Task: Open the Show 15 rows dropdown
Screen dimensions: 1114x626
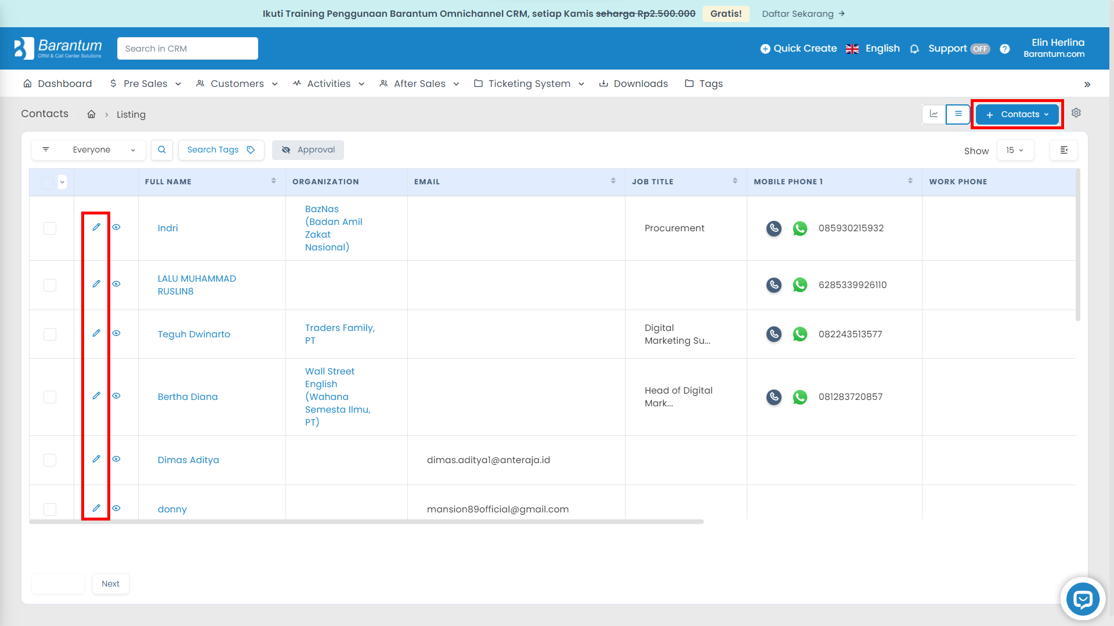Action: [x=1015, y=150]
